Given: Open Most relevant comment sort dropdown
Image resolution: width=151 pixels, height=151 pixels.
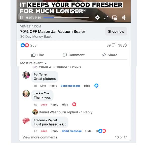Looking at the screenshot, I should pyautogui.click(x=33, y=63).
